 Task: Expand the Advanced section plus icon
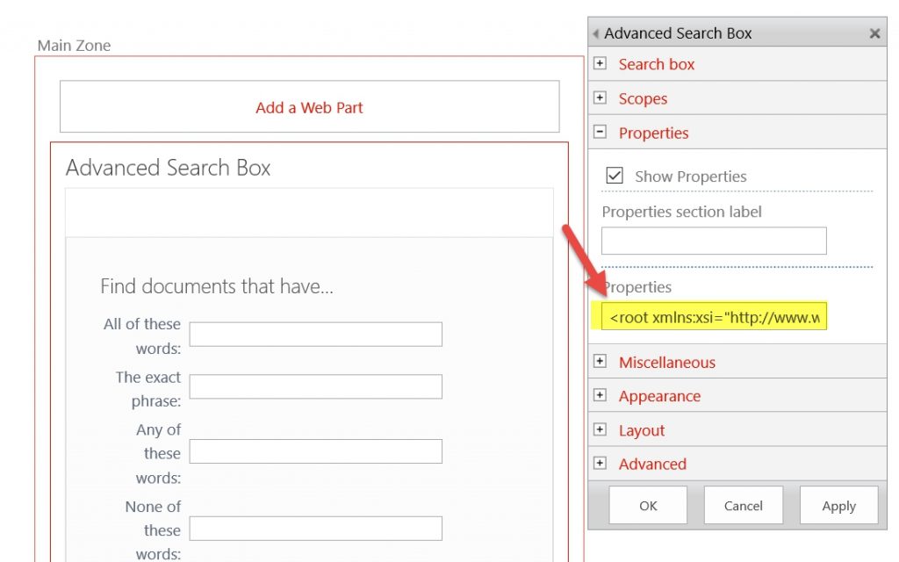[x=600, y=463]
